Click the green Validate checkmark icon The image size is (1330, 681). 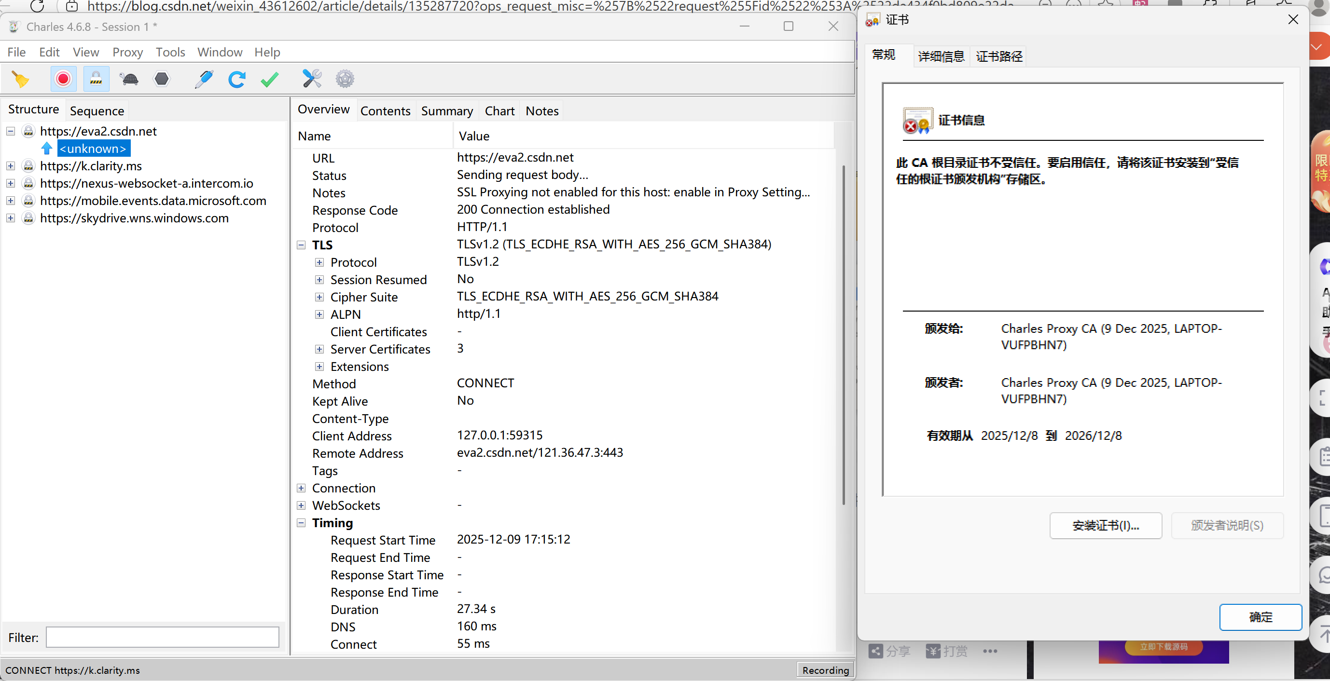tap(269, 79)
